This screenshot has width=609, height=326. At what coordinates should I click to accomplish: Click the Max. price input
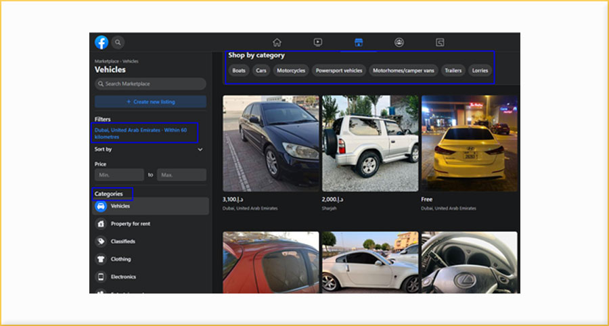[181, 174]
